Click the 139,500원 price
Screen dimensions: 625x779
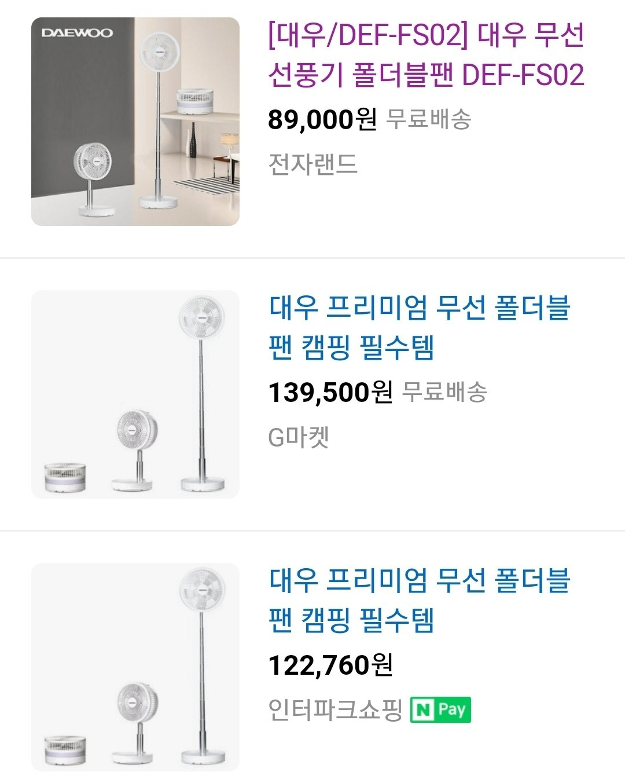[x=330, y=393]
